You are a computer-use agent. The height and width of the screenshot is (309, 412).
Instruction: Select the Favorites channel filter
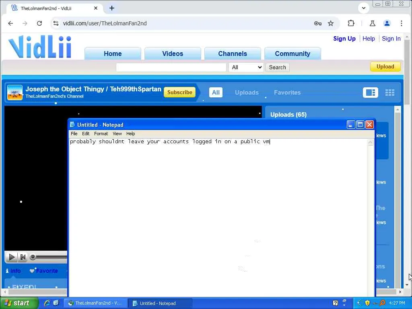[x=287, y=93]
